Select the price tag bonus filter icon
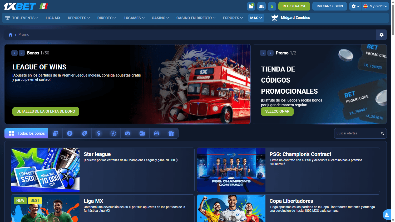Image resolution: width=395 pixels, height=222 pixels. tap(84, 133)
